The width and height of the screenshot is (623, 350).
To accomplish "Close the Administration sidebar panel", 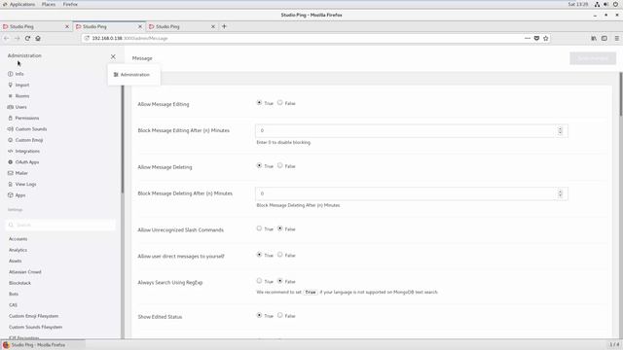I will [113, 56].
